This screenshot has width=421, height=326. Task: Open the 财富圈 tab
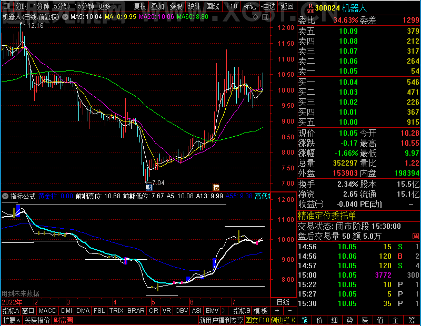pos(63,320)
